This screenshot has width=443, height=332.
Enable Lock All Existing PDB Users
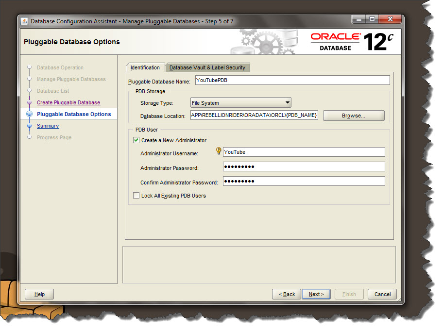click(136, 196)
